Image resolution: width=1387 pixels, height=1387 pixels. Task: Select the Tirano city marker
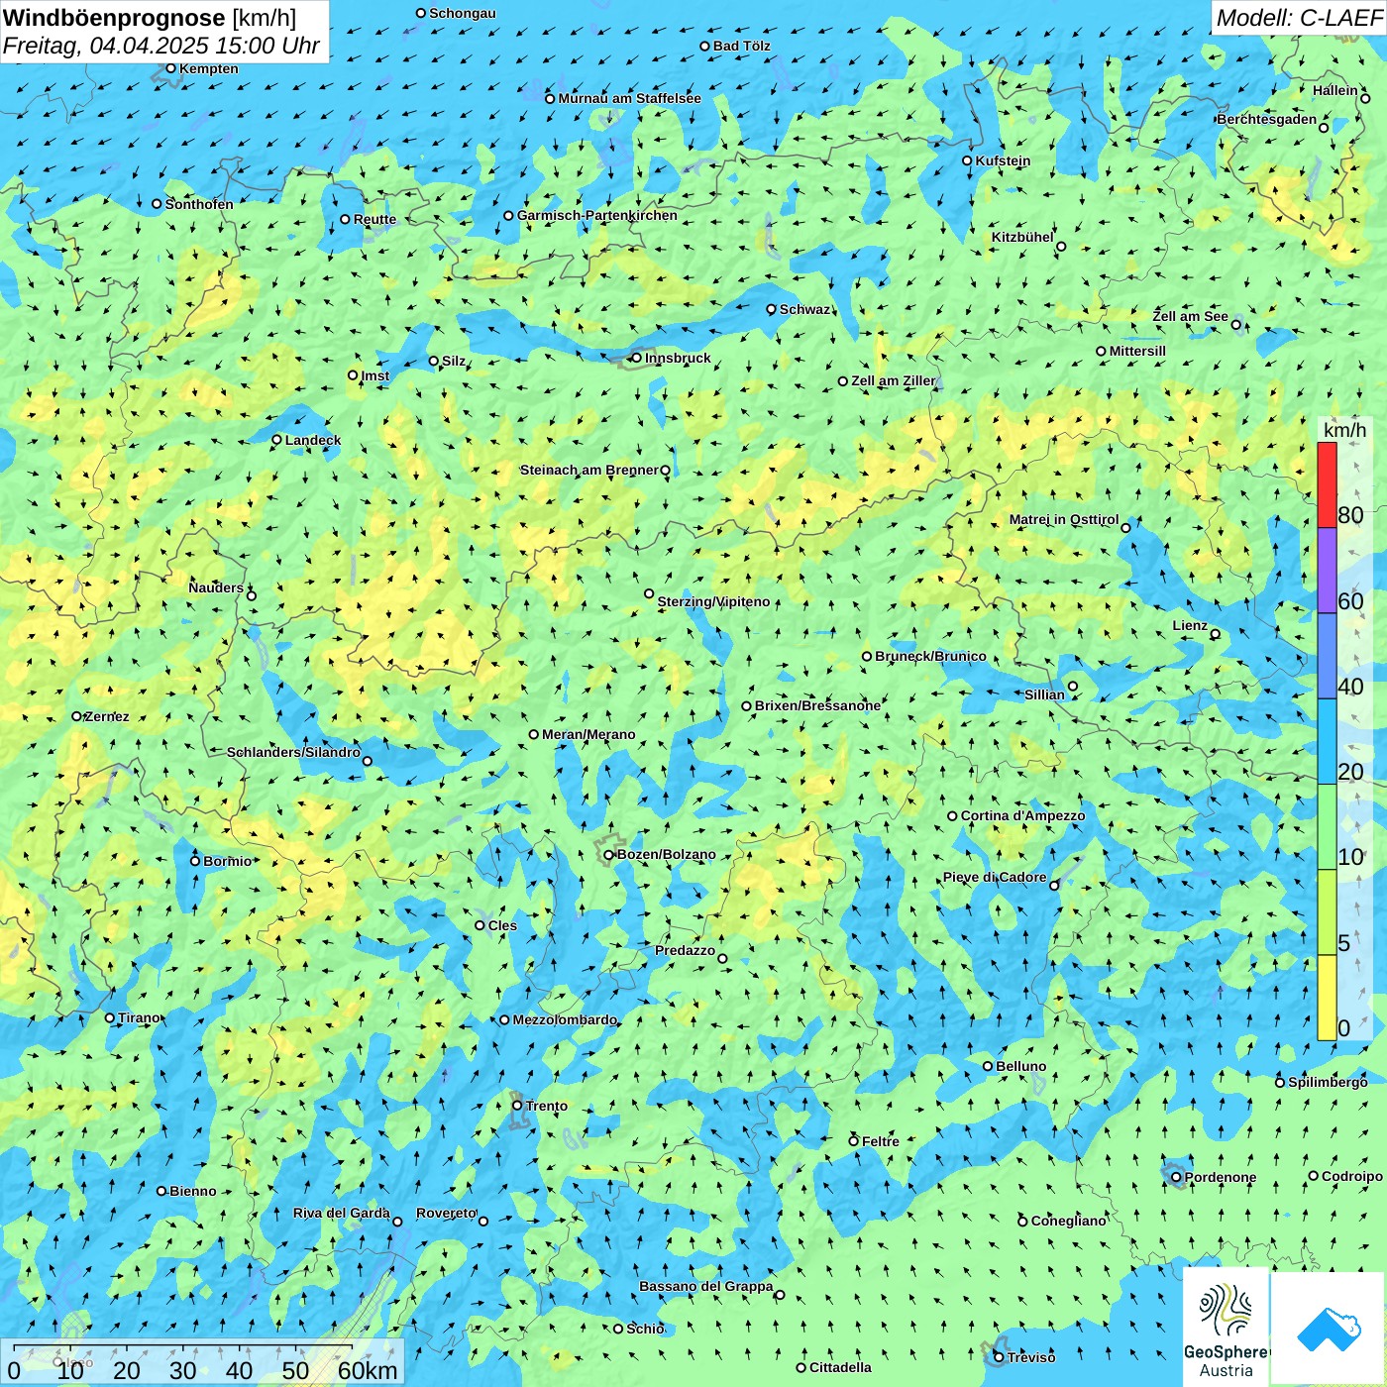110,1017
